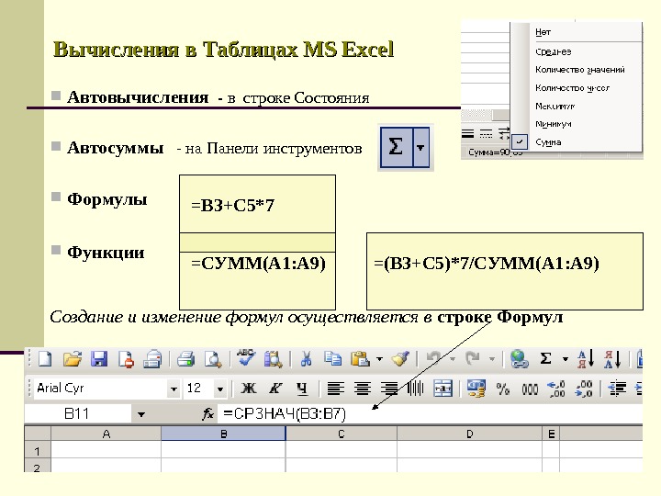Run the ABC Spelling check icon
The width and height of the screenshot is (661, 496).
[246, 358]
